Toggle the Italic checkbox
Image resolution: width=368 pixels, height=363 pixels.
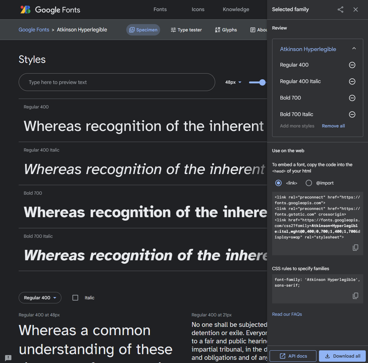pos(75,298)
